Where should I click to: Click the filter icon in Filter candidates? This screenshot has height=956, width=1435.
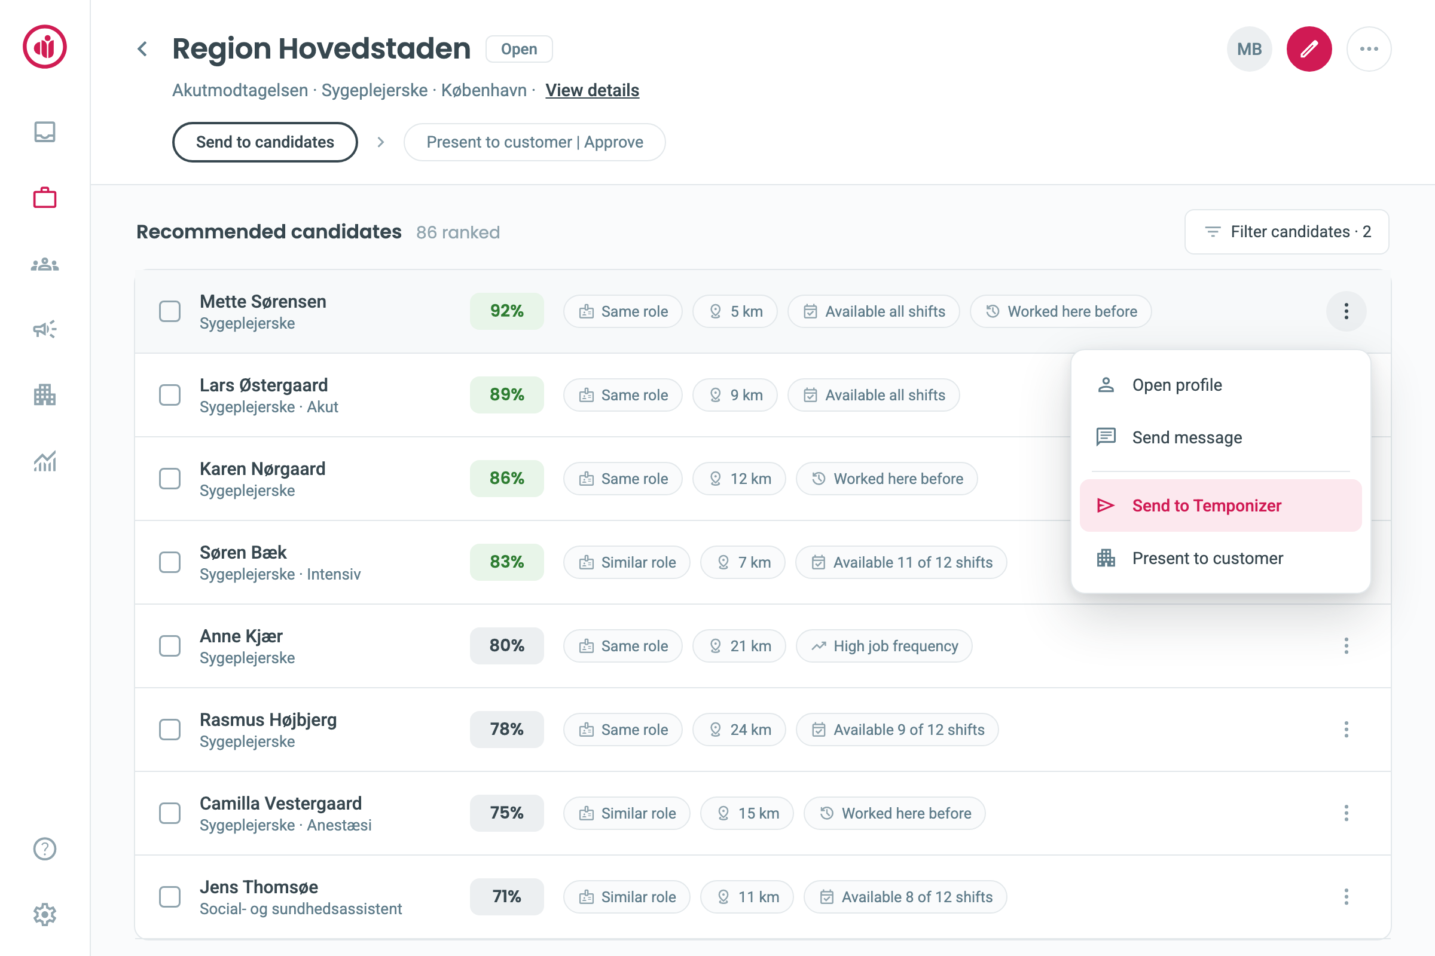pos(1213,232)
